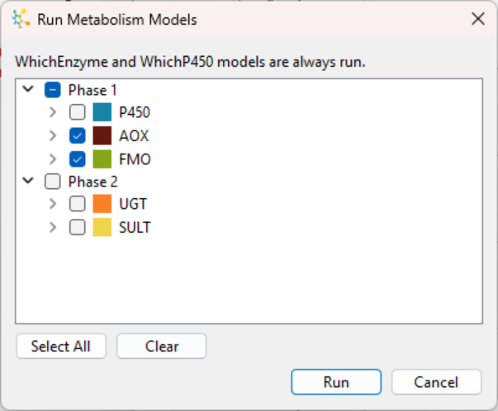Enable the UGT checkbox
The width and height of the screenshot is (498, 411).
pyautogui.click(x=77, y=204)
